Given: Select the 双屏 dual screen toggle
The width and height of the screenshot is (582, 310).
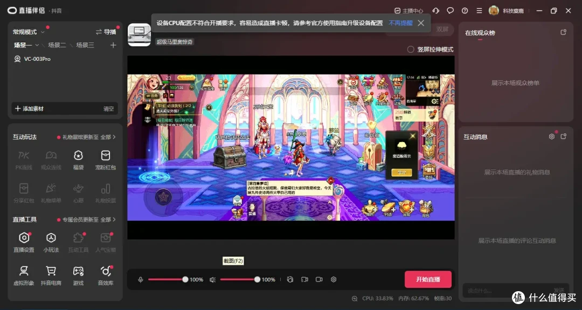Looking at the screenshot, I should pyautogui.click(x=442, y=29).
